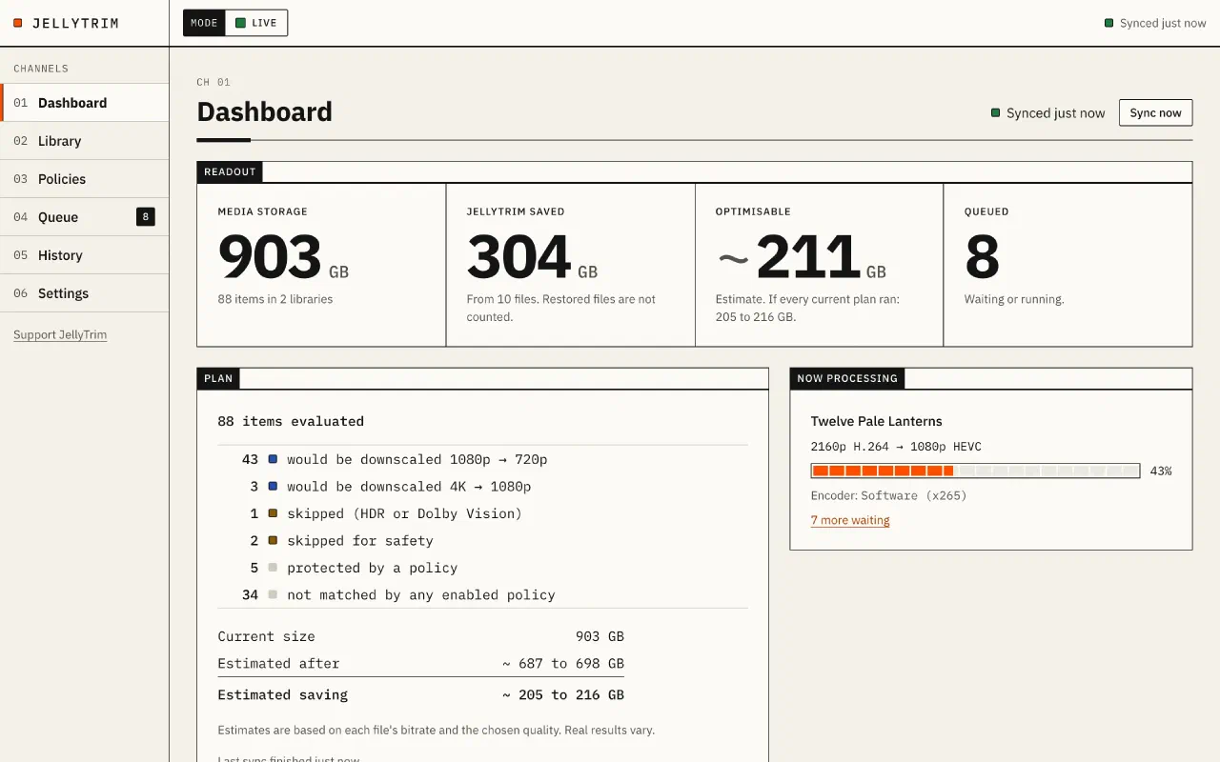Viewport: 1220px width, 762px height.
Task: Click the Sync now button
Action: [x=1155, y=112]
